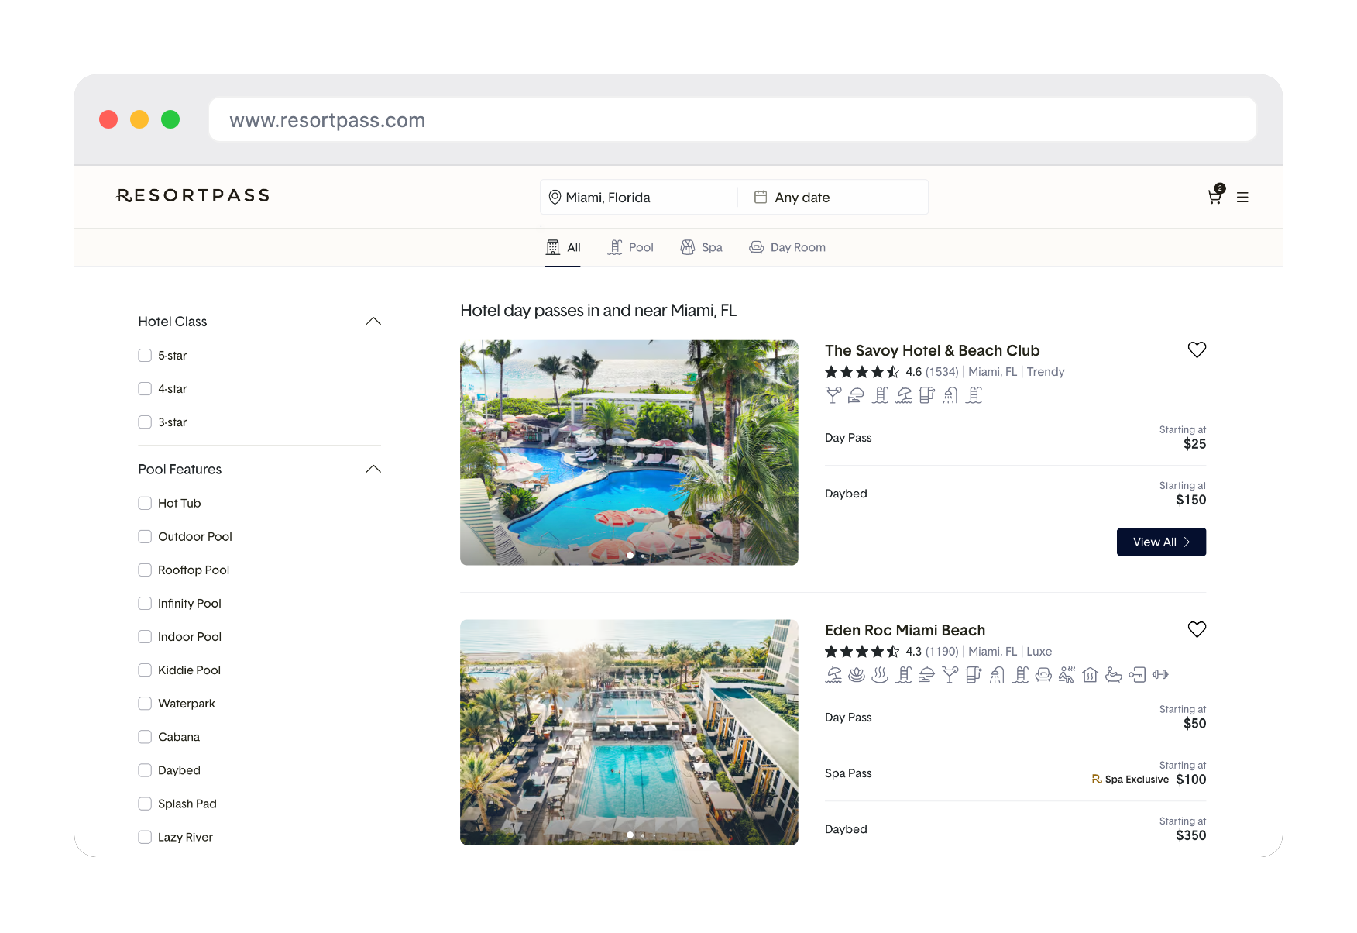This screenshot has height=933, width=1357.
Task: Check the 4-star hotel class box
Action: click(x=145, y=389)
